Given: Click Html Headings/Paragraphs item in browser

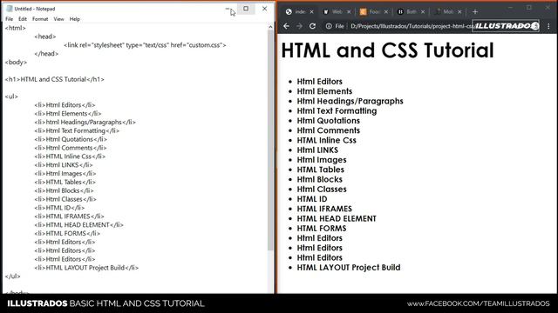Looking at the screenshot, I should (350, 101).
